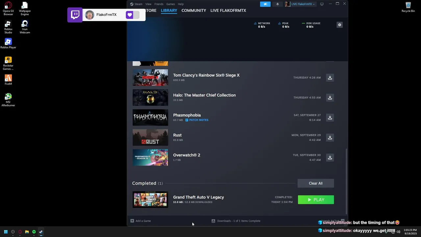Click the NETWORK 0 B/s stat
421x237 pixels.
pyautogui.click(x=262, y=25)
